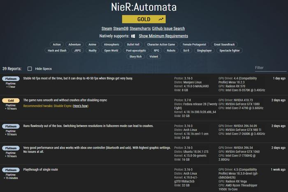Click "GPU: Radeon RX Vega" spec line
Viewport: 288px width, 192px height.
(232, 181)
